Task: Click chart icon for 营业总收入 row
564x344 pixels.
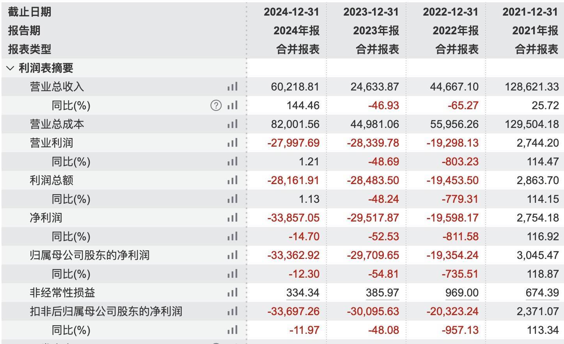Action: pyautogui.click(x=232, y=87)
